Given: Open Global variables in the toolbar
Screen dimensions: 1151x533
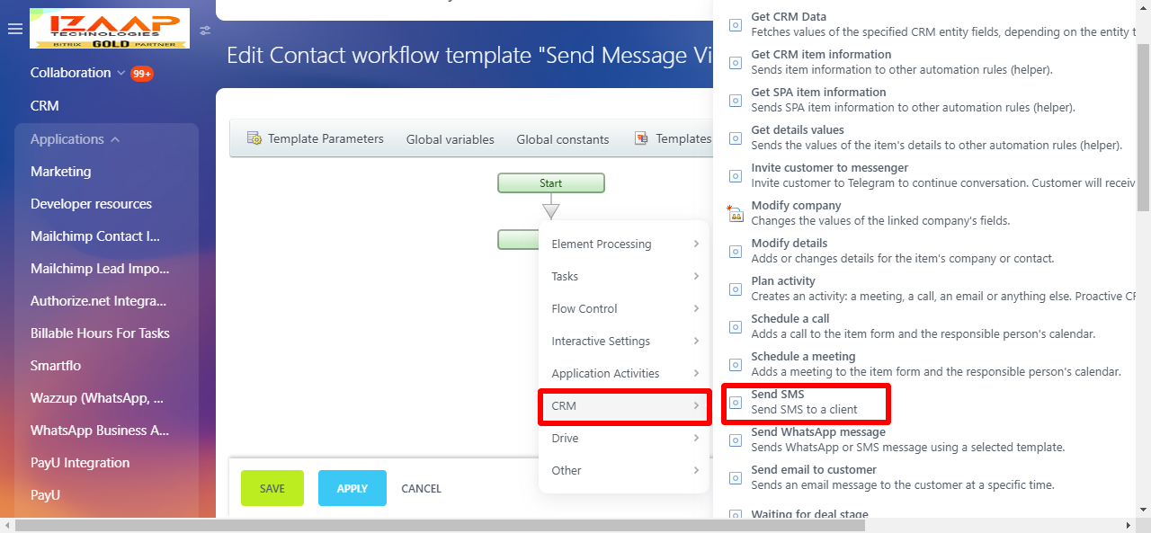Looking at the screenshot, I should point(450,139).
